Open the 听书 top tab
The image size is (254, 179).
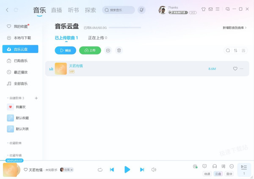[73, 10]
